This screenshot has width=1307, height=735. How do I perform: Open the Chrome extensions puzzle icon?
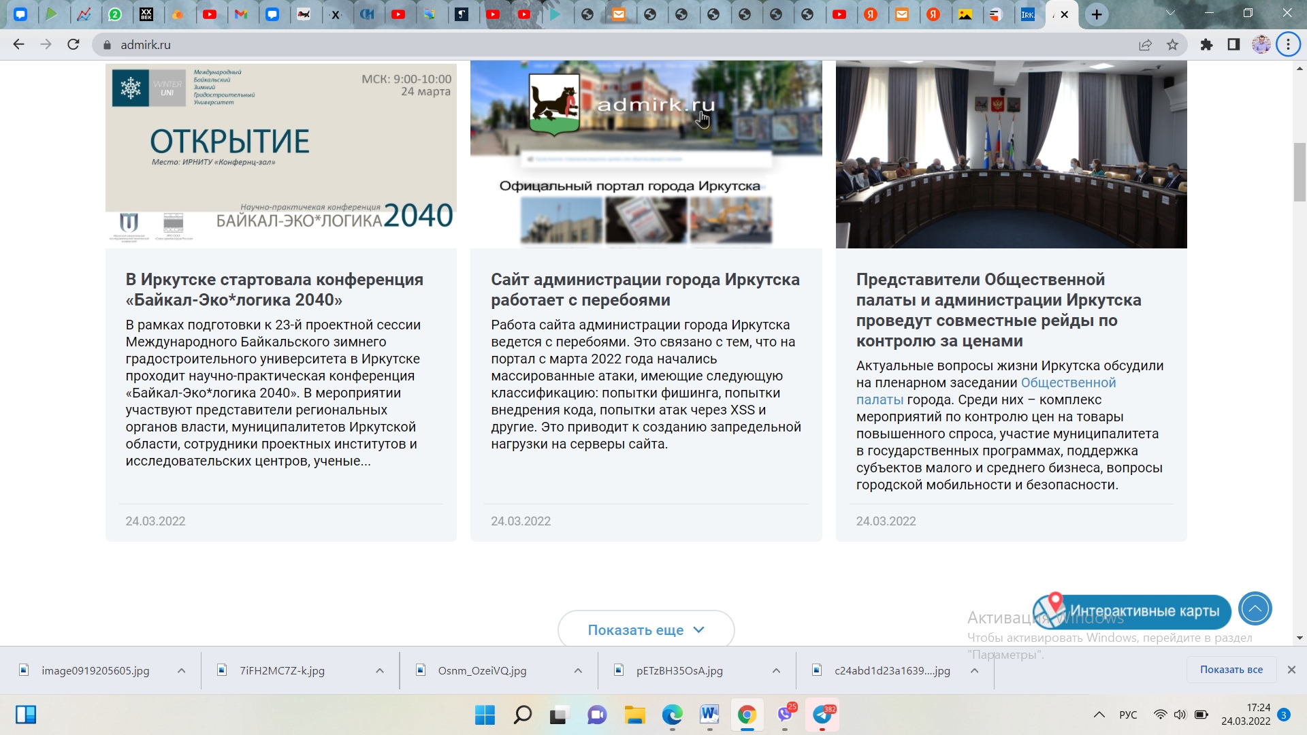tap(1206, 45)
